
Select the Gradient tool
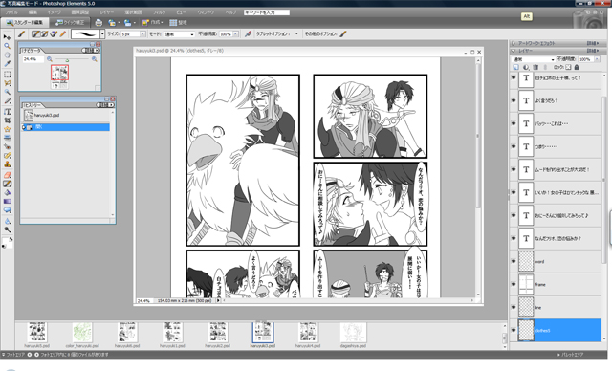click(7, 202)
